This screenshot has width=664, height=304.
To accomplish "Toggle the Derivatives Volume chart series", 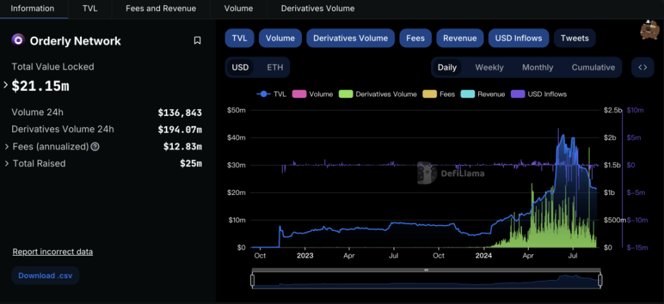I will tap(350, 38).
